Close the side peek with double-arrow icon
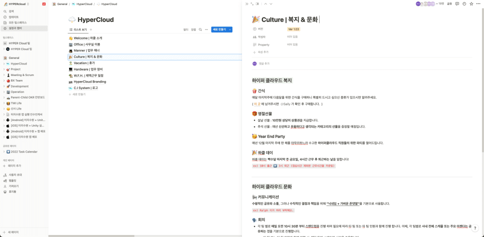Screen dimensions: 484x237 pos(247,4)
